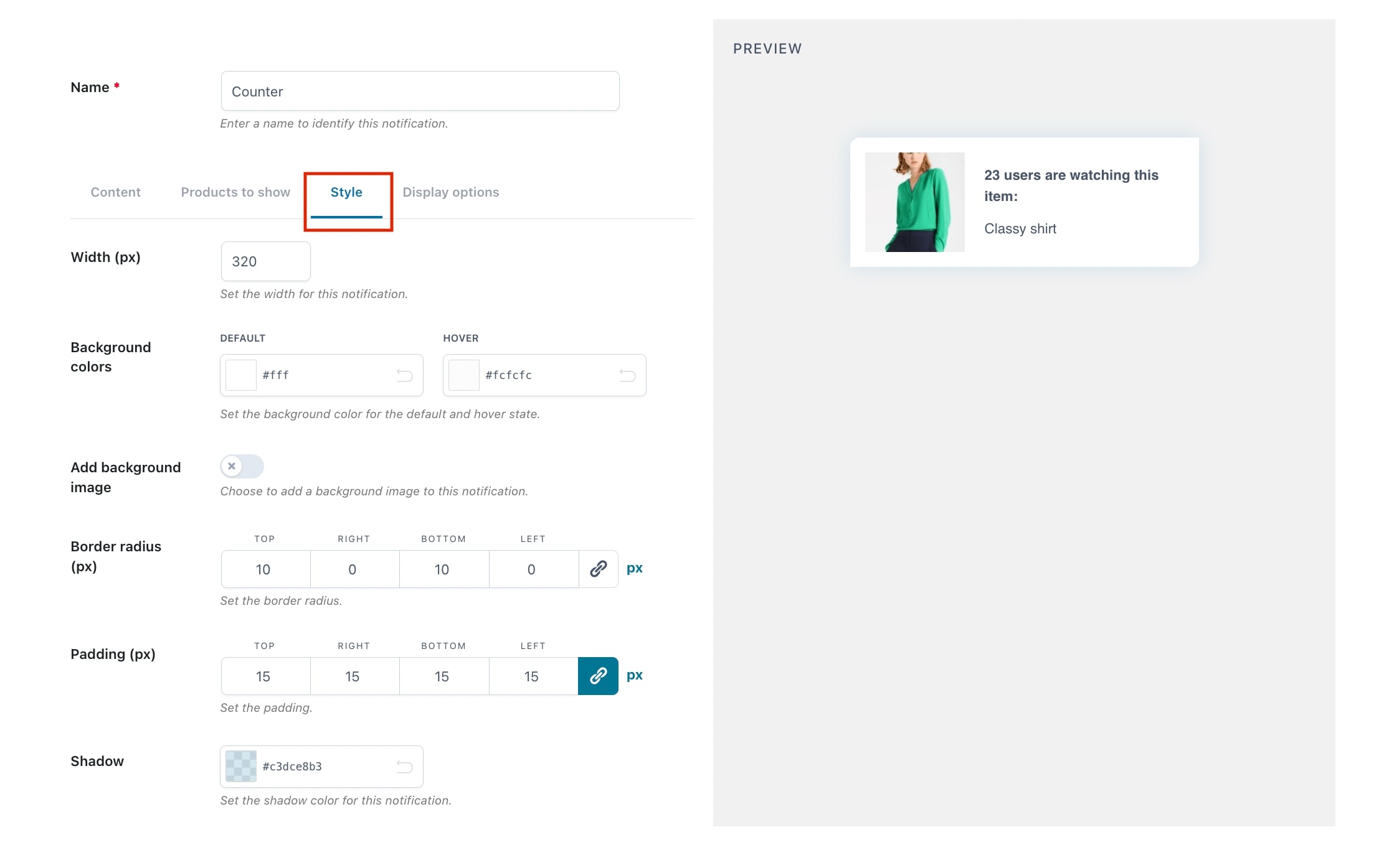The image size is (1384, 845).
Task: Click 'Enter a name to identify this notification.' text
Action: 334,124
